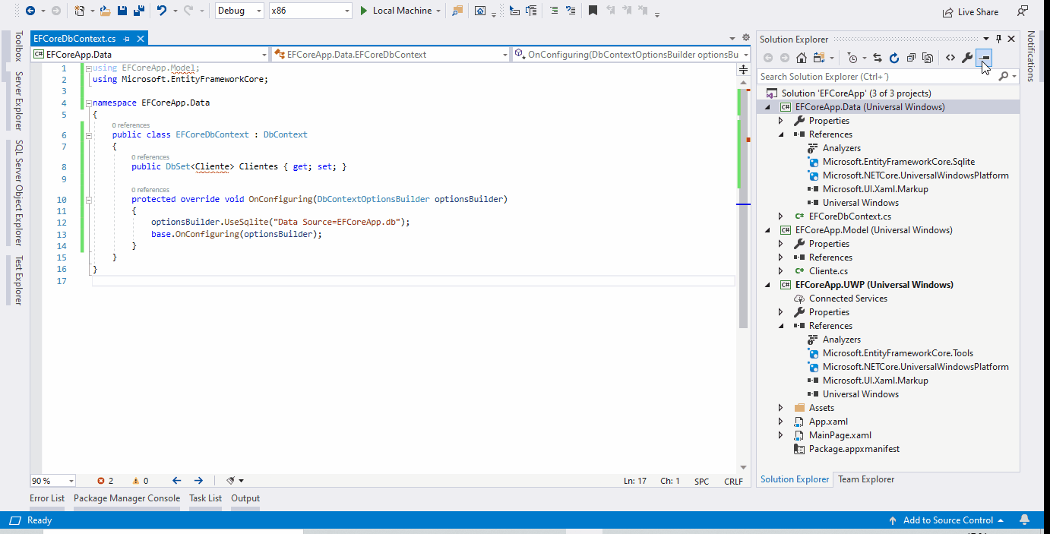The image size is (1050, 534).
Task: Click the Save All icon
Action: (138, 11)
